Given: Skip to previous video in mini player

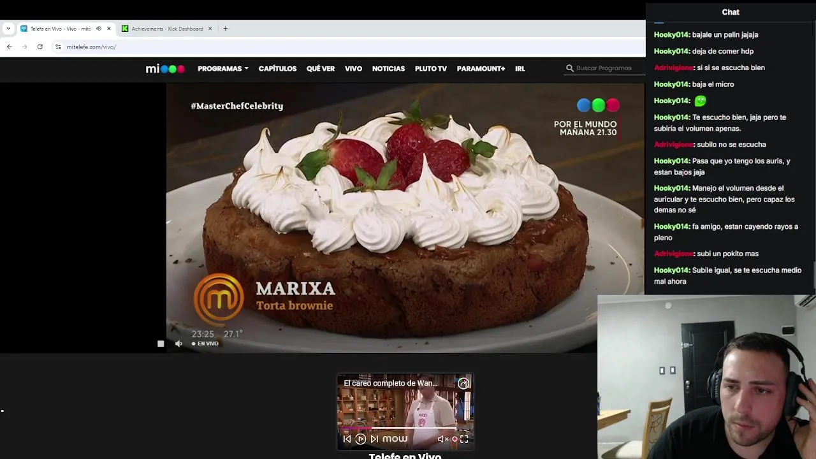Looking at the screenshot, I should [x=347, y=439].
